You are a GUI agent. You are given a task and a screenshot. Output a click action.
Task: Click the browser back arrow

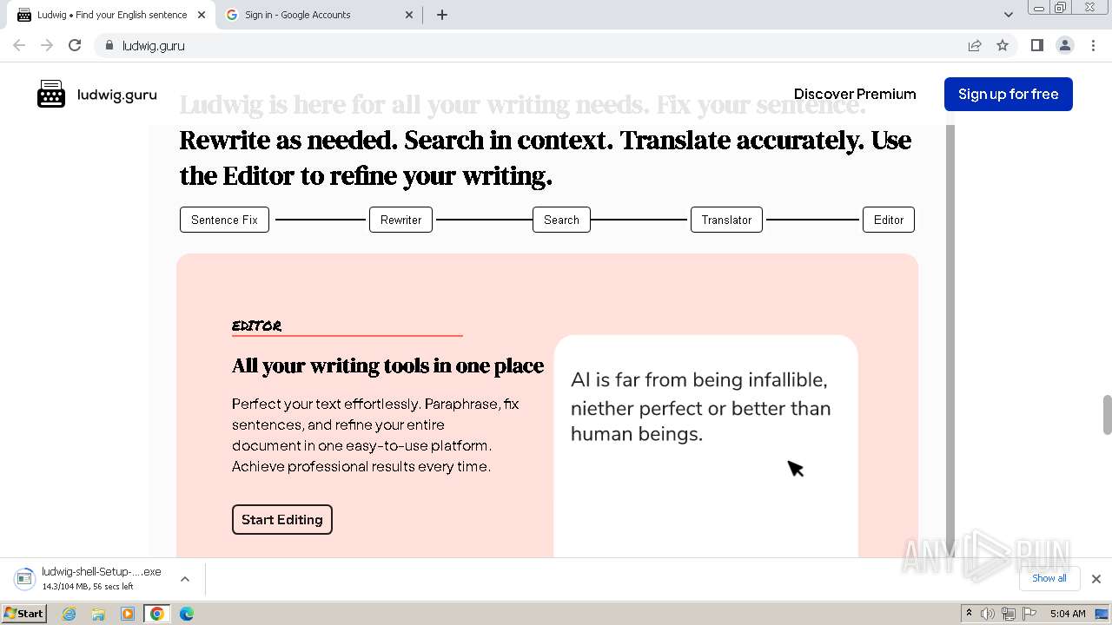19,45
